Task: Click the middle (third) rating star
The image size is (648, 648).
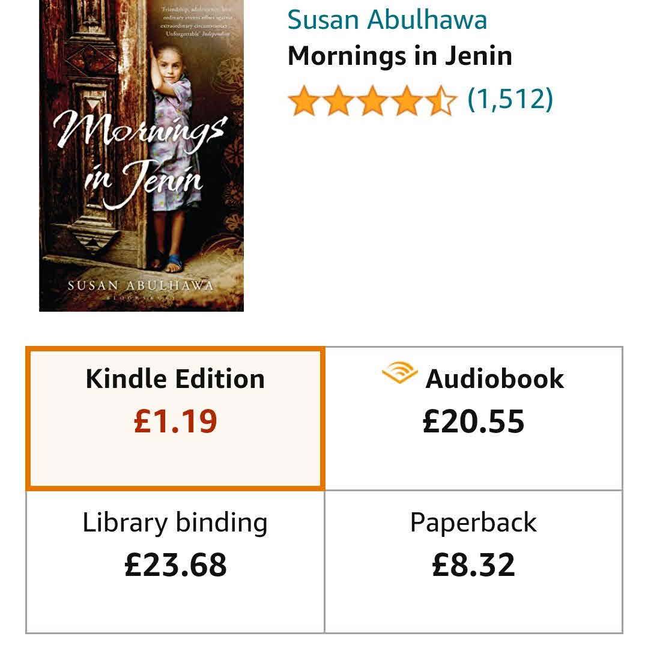Action: (373, 101)
